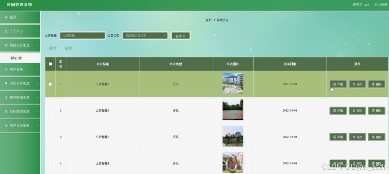The height and width of the screenshot is (174, 389).
Task: Open 用户日记管理 sidebar menu
Action: point(20,126)
